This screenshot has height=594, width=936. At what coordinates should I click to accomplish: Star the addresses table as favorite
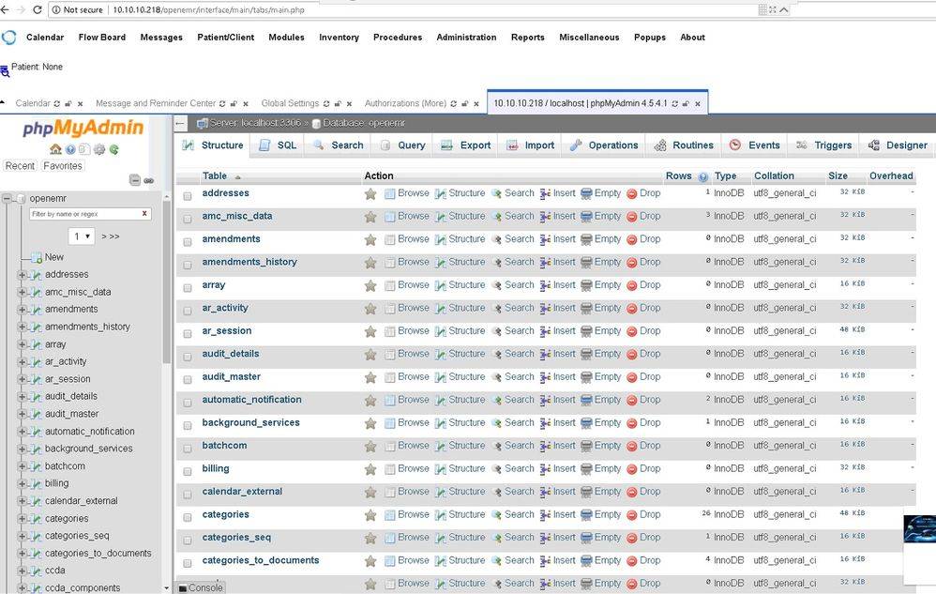[370, 193]
